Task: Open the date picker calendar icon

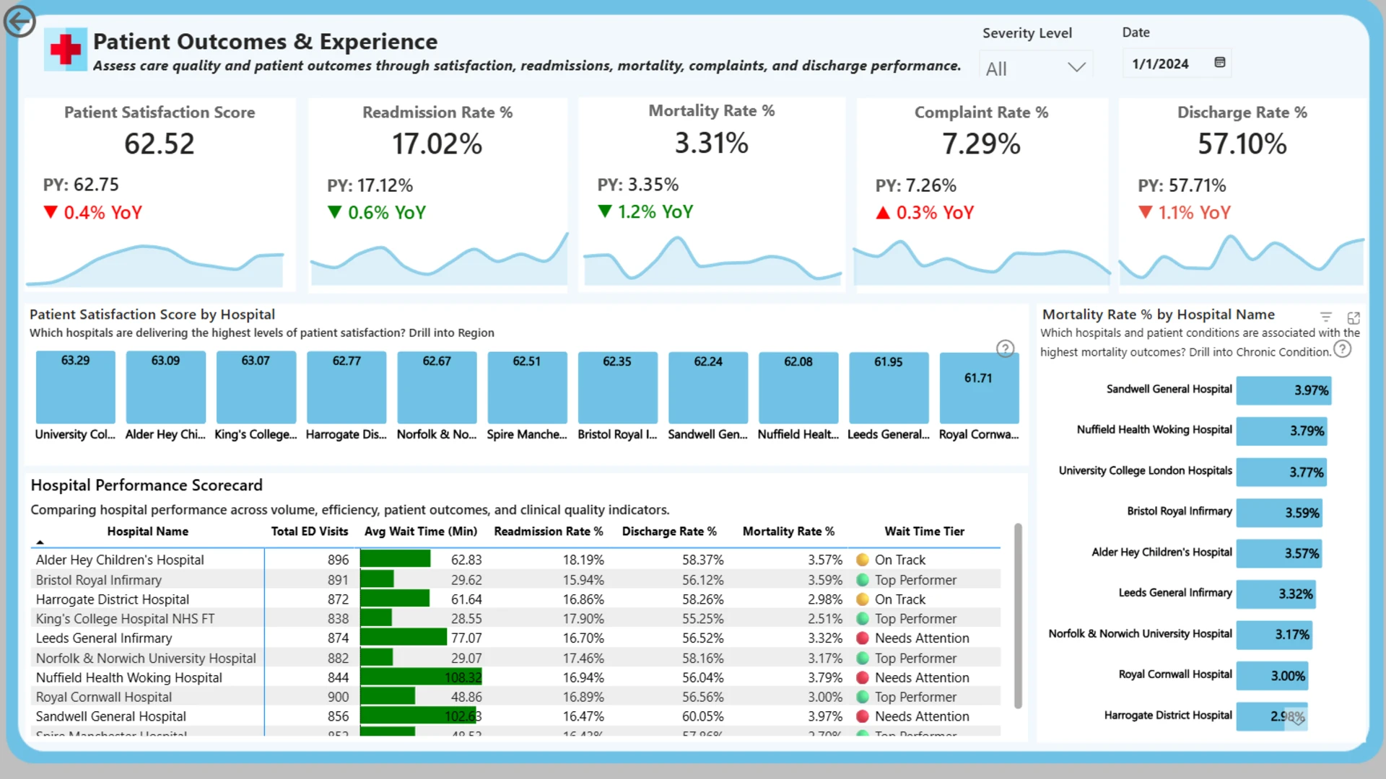Action: point(1220,63)
